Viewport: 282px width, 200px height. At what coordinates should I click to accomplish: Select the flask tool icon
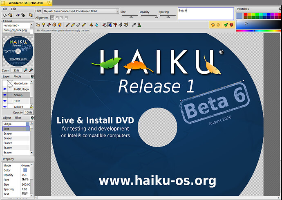(x=139, y=25)
